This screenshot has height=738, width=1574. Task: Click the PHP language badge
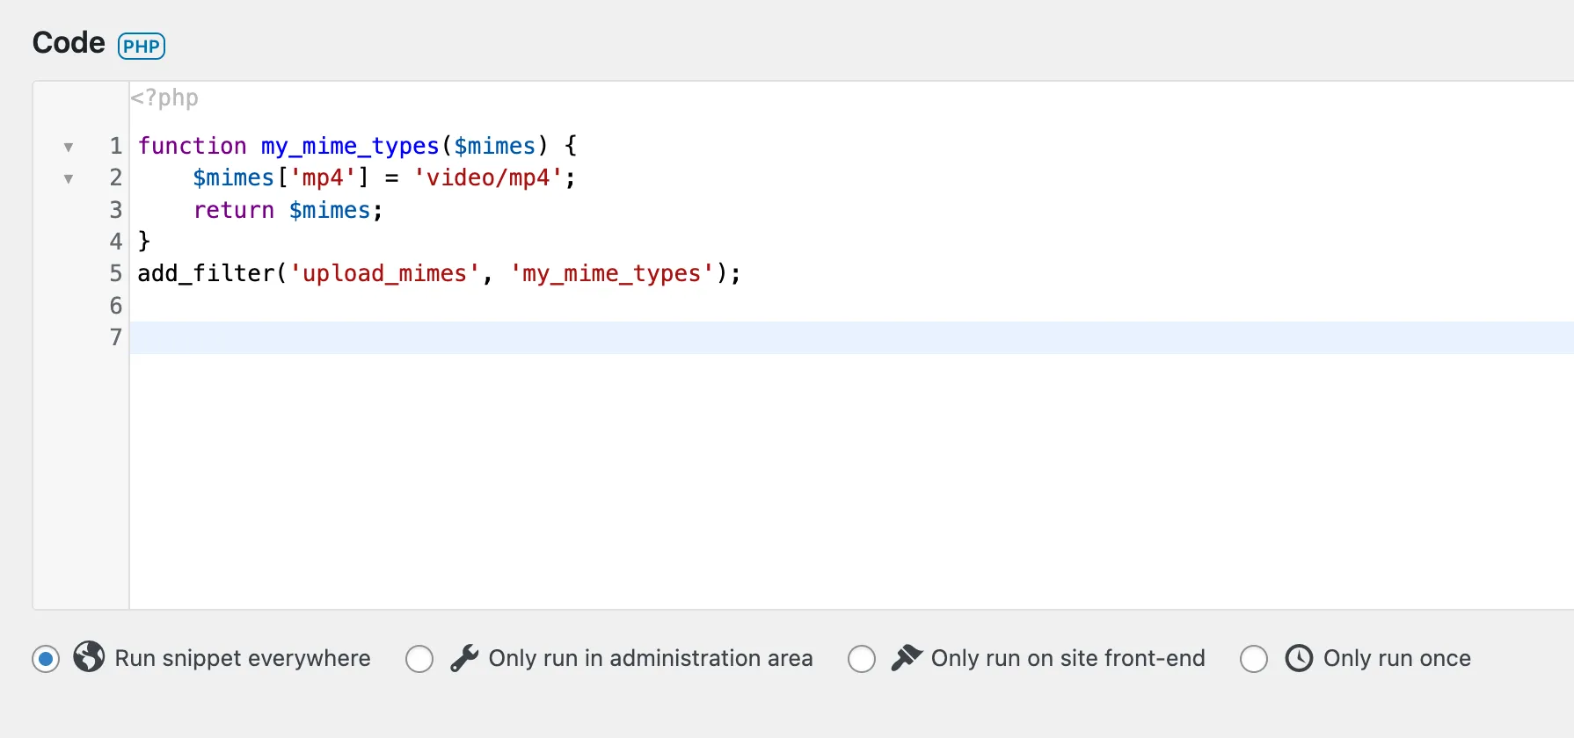[x=142, y=47]
